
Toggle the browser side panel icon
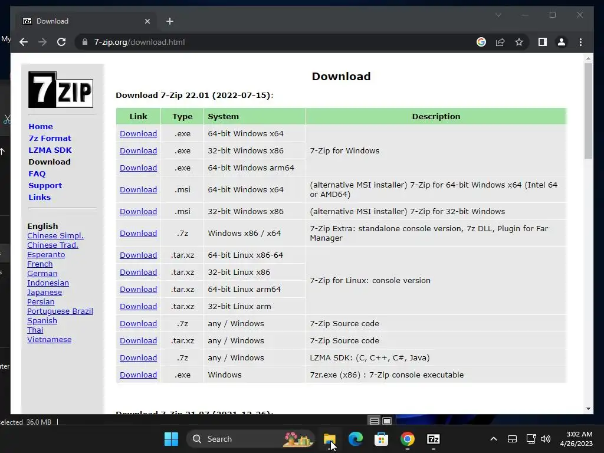pos(543,42)
